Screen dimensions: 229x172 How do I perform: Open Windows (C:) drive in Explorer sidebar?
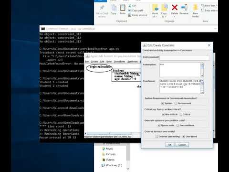(114, 165)
